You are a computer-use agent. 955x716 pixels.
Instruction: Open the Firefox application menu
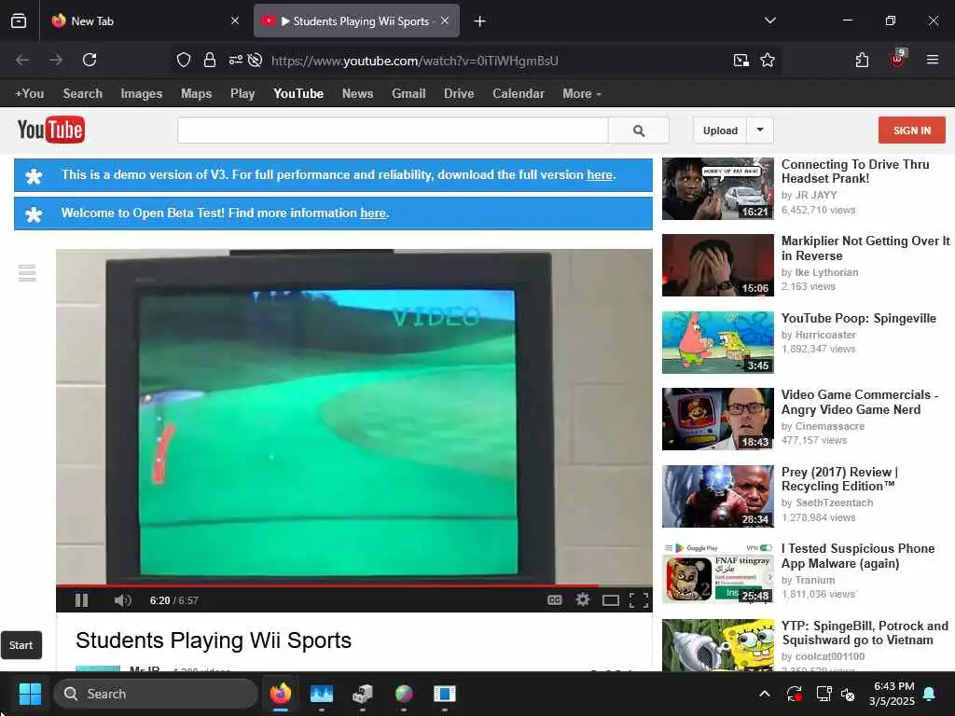pos(933,60)
